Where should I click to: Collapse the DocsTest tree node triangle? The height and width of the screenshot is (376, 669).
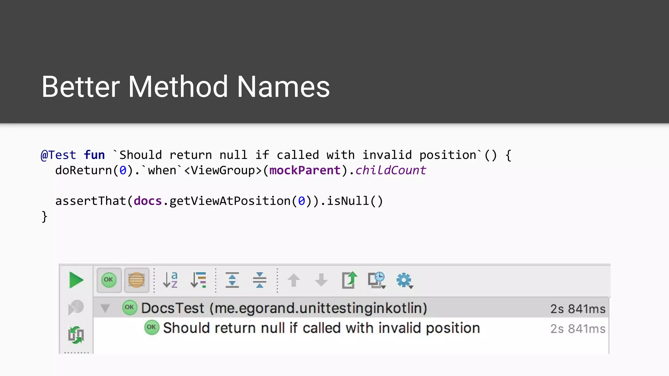[x=105, y=308]
